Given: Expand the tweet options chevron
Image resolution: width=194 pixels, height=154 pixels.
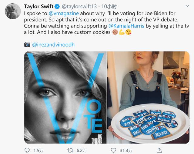Looking at the screenshot, I should [187, 6].
